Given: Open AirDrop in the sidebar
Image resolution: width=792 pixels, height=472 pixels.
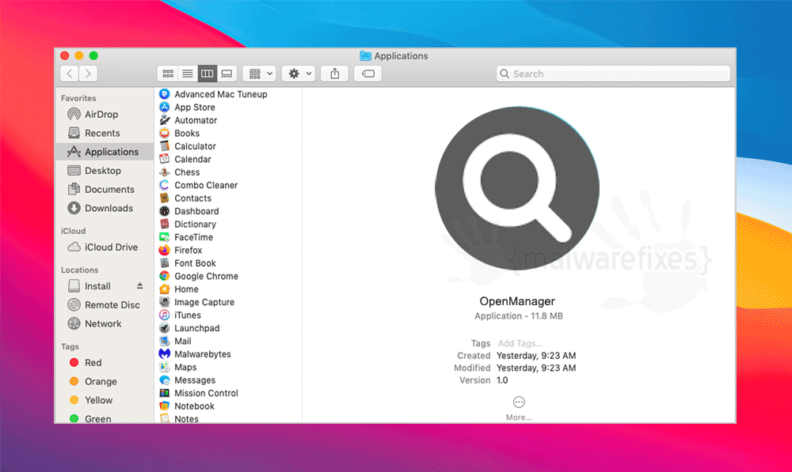Looking at the screenshot, I should pos(104,115).
